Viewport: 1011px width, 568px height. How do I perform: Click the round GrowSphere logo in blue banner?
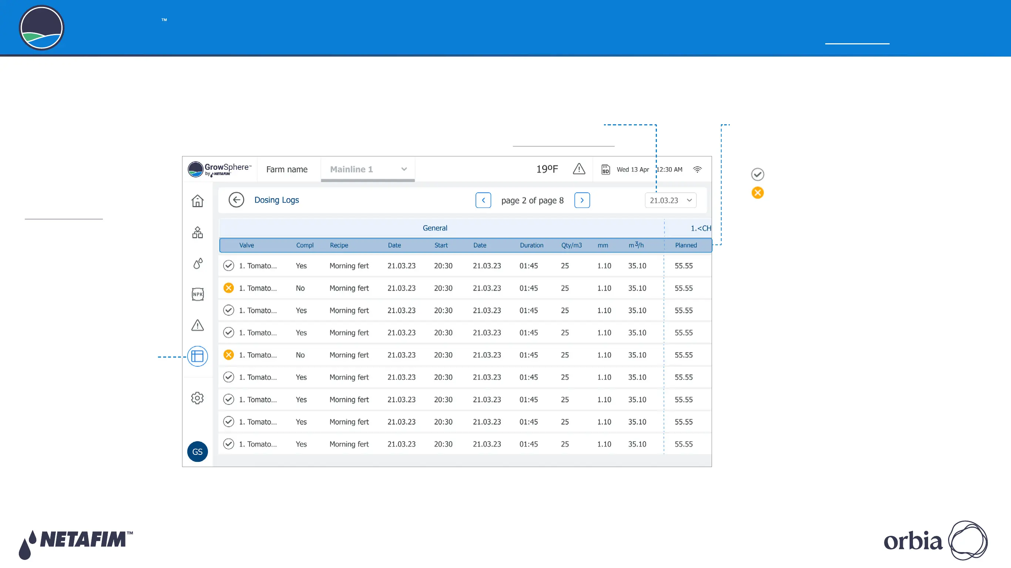(41, 27)
